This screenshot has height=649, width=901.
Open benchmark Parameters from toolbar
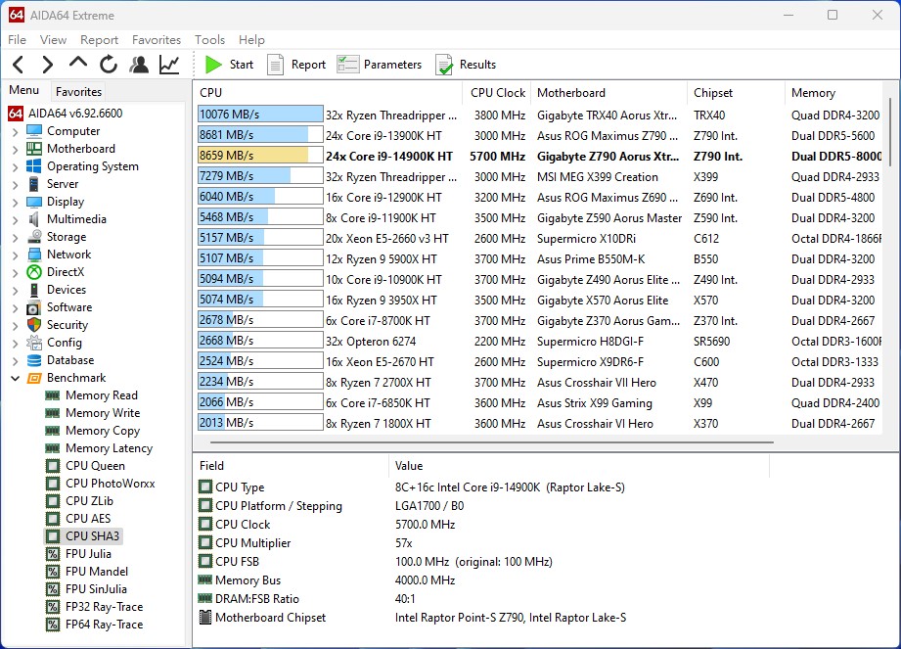(380, 65)
